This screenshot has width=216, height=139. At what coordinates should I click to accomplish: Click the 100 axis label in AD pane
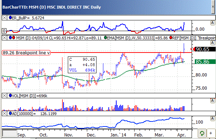199,122
